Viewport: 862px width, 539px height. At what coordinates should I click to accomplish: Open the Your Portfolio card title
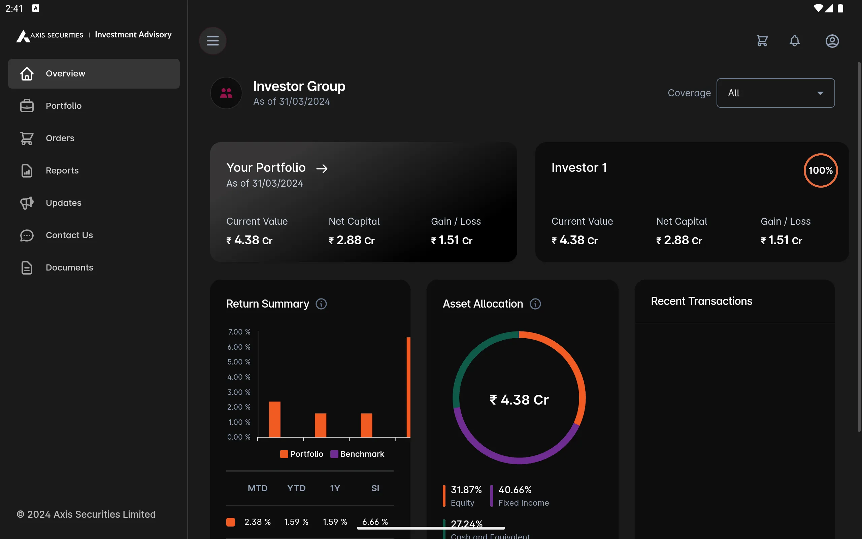click(266, 167)
